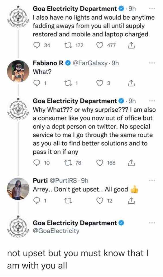Image resolution: width=163 pixels, height=277 pixels.
Task: Like the tweet with 168 likes
Action: point(100,163)
